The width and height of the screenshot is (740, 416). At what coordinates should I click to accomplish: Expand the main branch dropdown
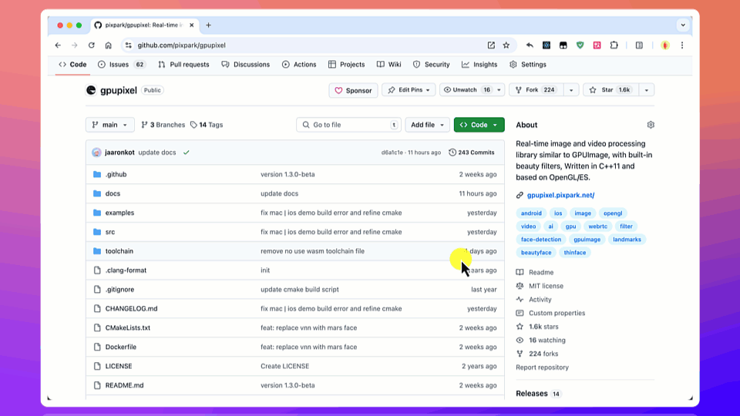tap(110, 125)
